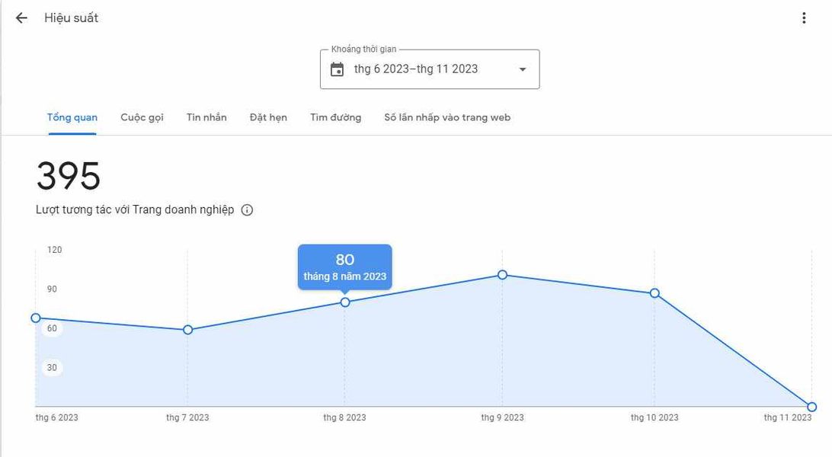Click the calendar icon in date field

(337, 69)
